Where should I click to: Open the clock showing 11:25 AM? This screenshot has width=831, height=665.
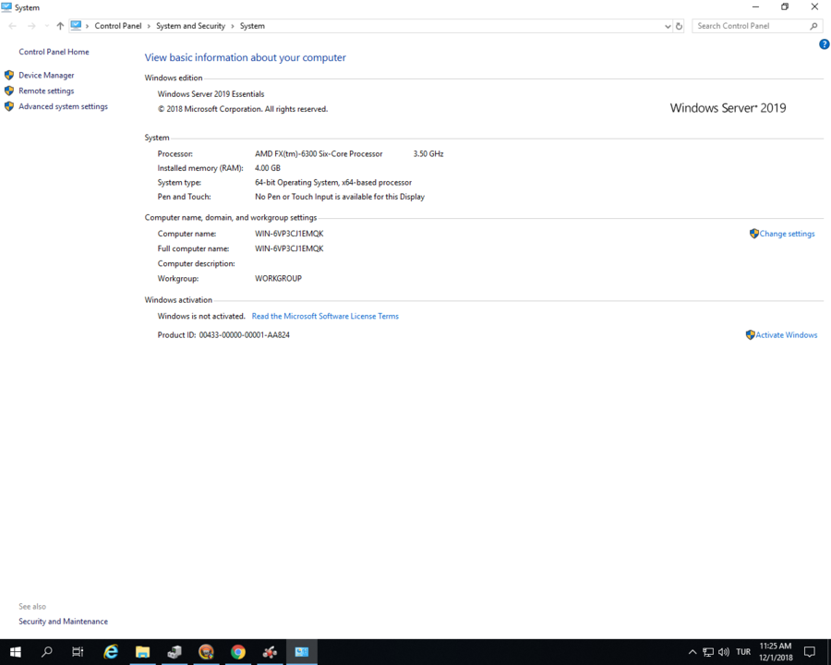tap(776, 652)
